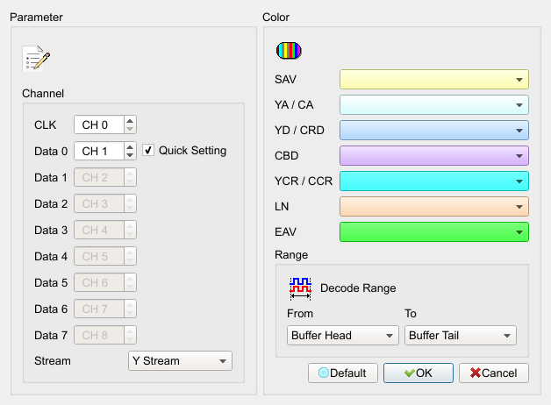
Task: Click the Decode Range waveform icon
Action: (300, 288)
